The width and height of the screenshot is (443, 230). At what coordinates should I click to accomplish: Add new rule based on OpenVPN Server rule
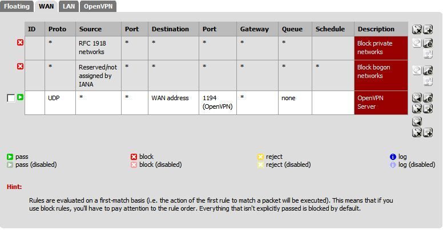(x=428, y=109)
